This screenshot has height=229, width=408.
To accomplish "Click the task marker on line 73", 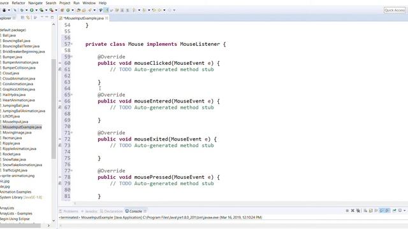I will pos(60,146).
